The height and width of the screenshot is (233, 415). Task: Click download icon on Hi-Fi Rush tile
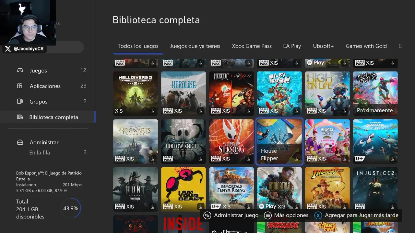point(297,111)
